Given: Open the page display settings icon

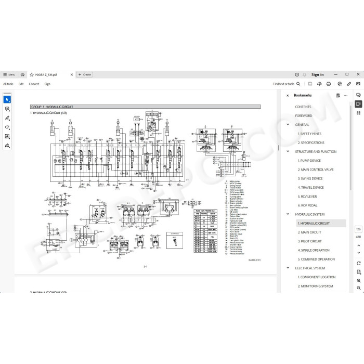Looking at the screenshot, I should coord(358,272).
